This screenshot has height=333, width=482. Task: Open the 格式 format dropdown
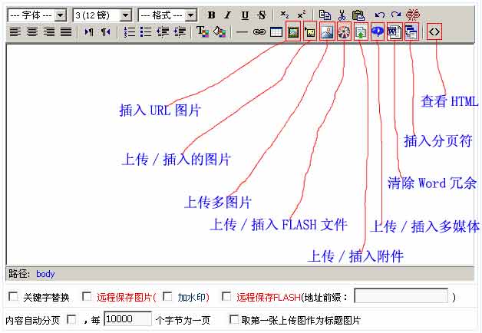(x=167, y=15)
